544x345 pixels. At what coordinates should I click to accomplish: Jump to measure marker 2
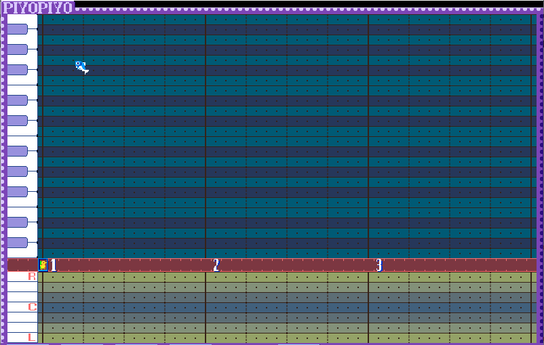coord(216,265)
